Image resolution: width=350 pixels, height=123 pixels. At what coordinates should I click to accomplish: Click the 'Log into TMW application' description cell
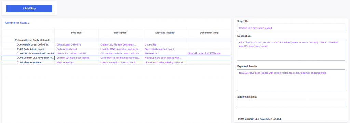pyautogui.click(x=121, y=49)
